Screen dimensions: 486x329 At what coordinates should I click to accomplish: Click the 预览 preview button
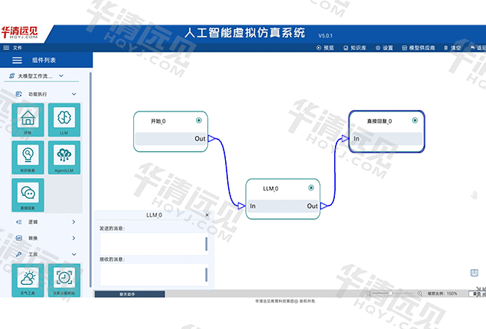(x=325, y=47)
